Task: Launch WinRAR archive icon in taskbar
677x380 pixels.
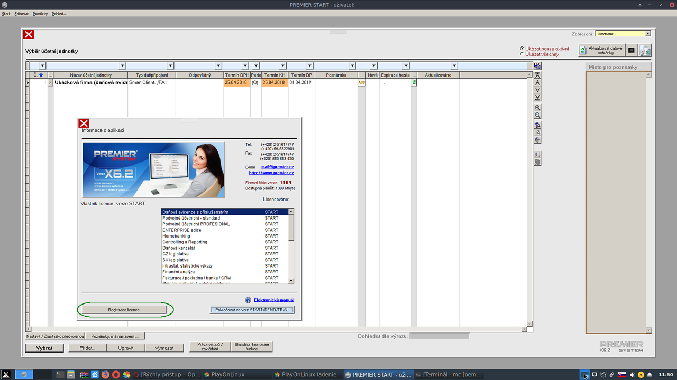Action: click(84, 375)
